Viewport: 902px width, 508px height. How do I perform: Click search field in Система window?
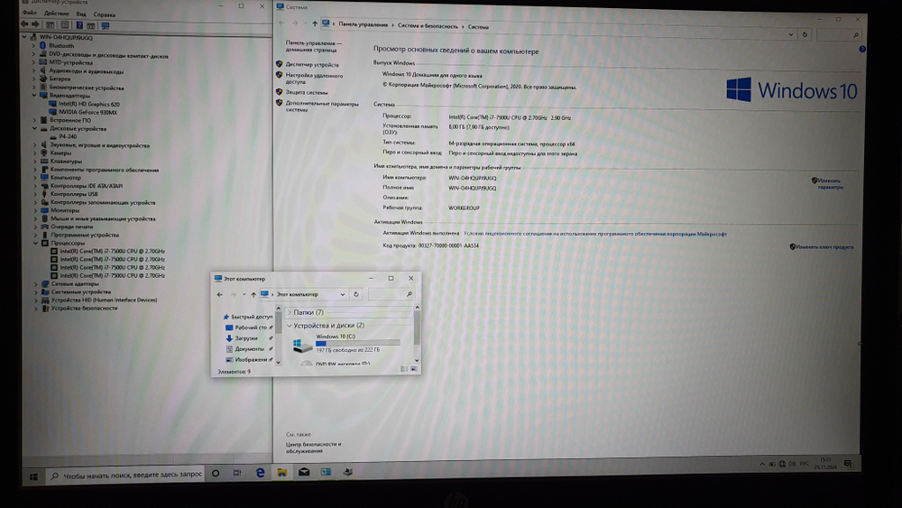click(840, 35)
